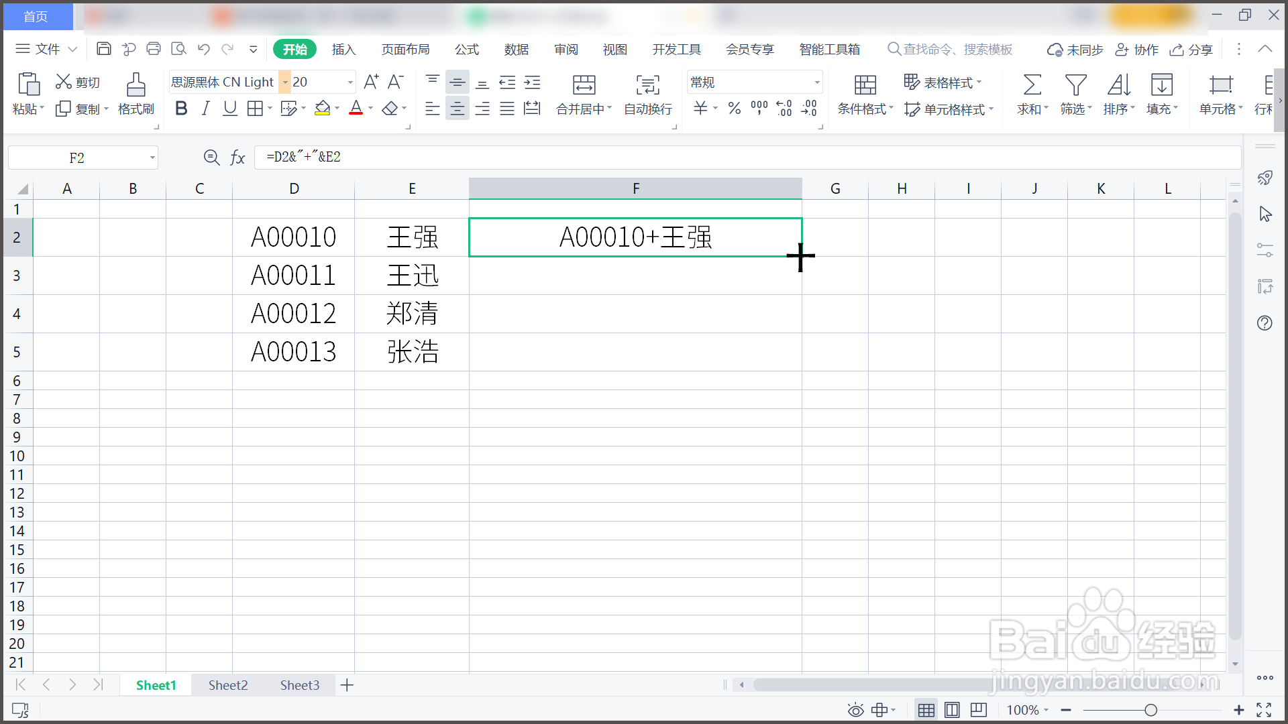The width and height of the screenshot is (1288, 724).
Task: Select cell D3 containing A00011
Action: click(x=293, y=276)
